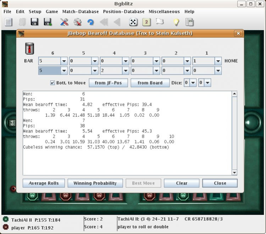Toggle the Bott. to Move checkbox

(52, 83)
